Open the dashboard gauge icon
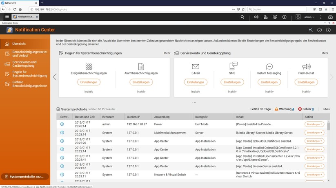This screenshot has height=188, width=336. (x=330, y=17)
